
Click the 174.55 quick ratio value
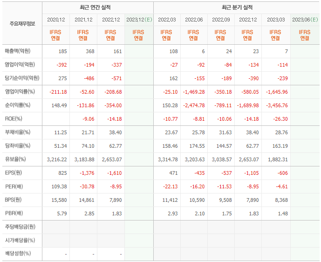point(197,146)
